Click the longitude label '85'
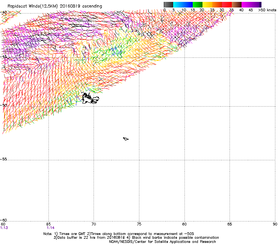Image resolution: width=278 pixels, height=244 pixels. tap(230, 224)
